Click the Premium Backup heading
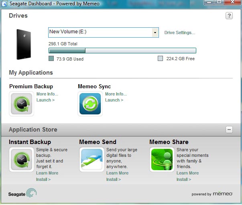242x205 pixels. (31, 86)
